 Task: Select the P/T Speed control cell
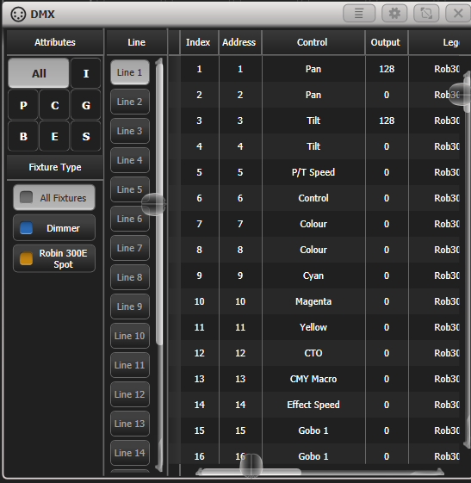pyautogui.click(x=313, y=172)
